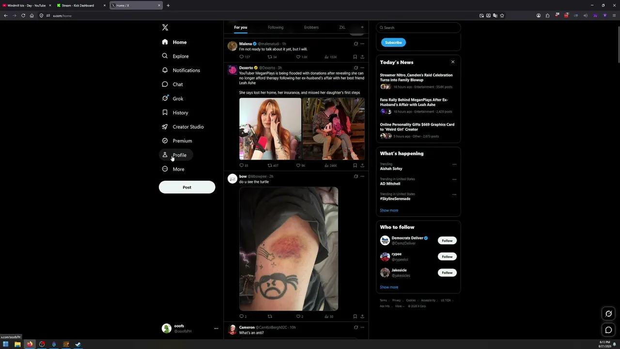
Task: Open the crying streamer photo in Dexerto's post
Action: click(x=270, y=128)
